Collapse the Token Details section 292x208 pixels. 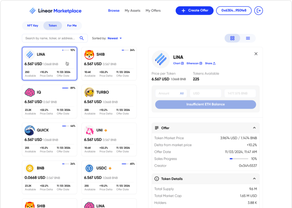[254, 179]
